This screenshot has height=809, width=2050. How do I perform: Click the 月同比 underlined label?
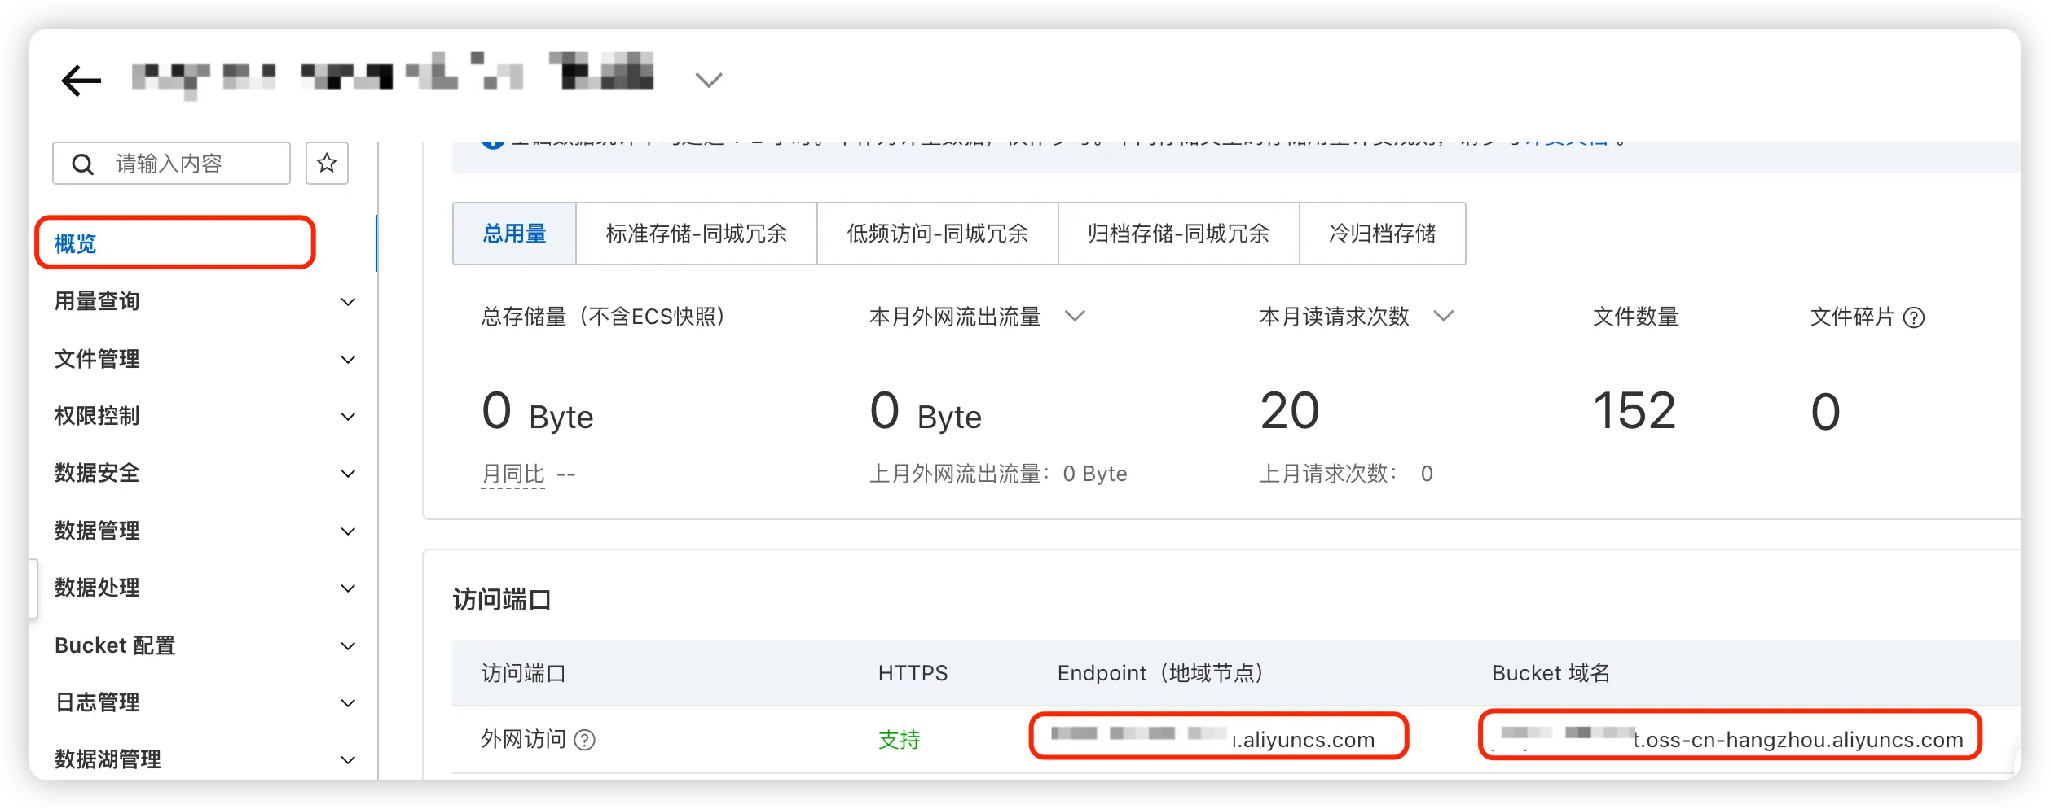512,474
